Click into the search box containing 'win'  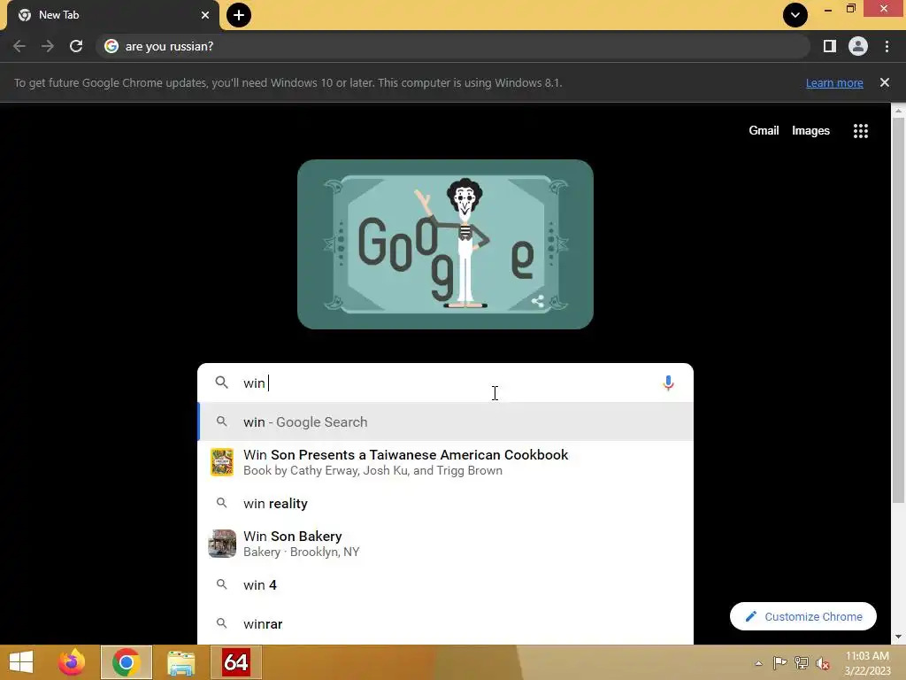445,382
